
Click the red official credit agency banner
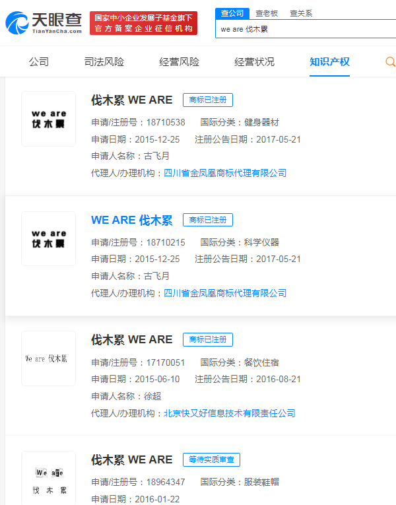pos(143,23)
